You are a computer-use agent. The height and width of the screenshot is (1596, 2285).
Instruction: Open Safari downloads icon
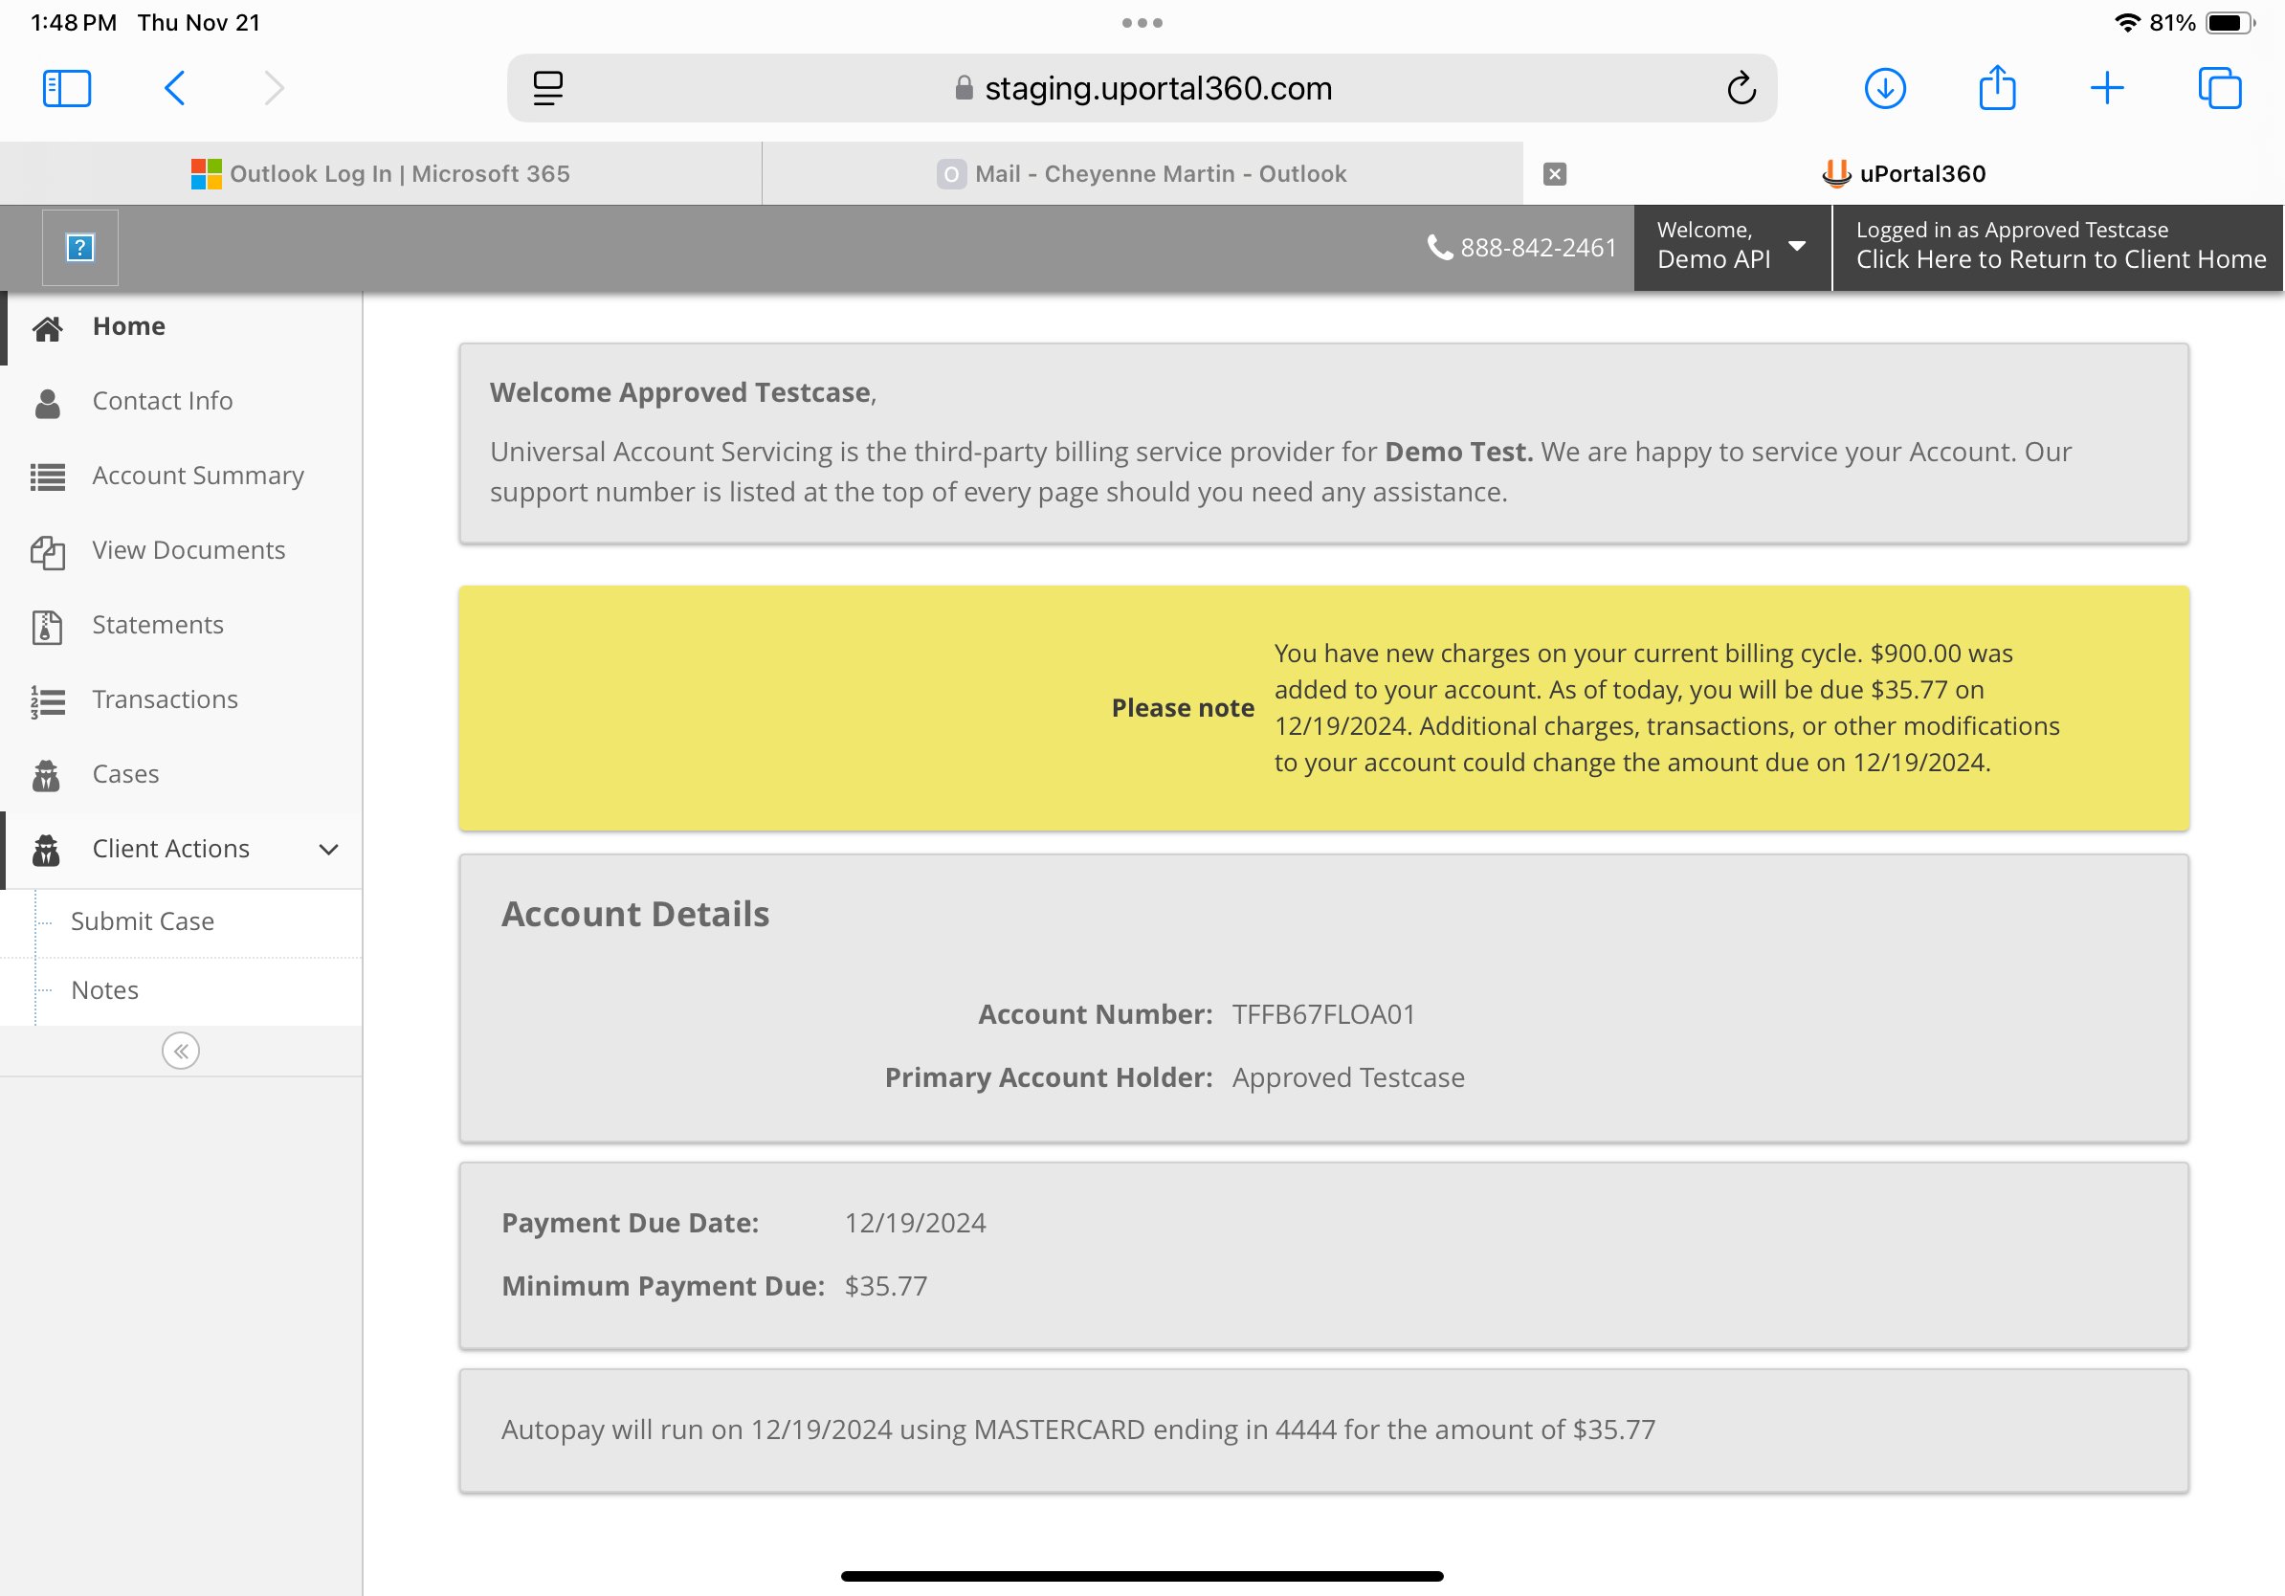coord(1885,89)
